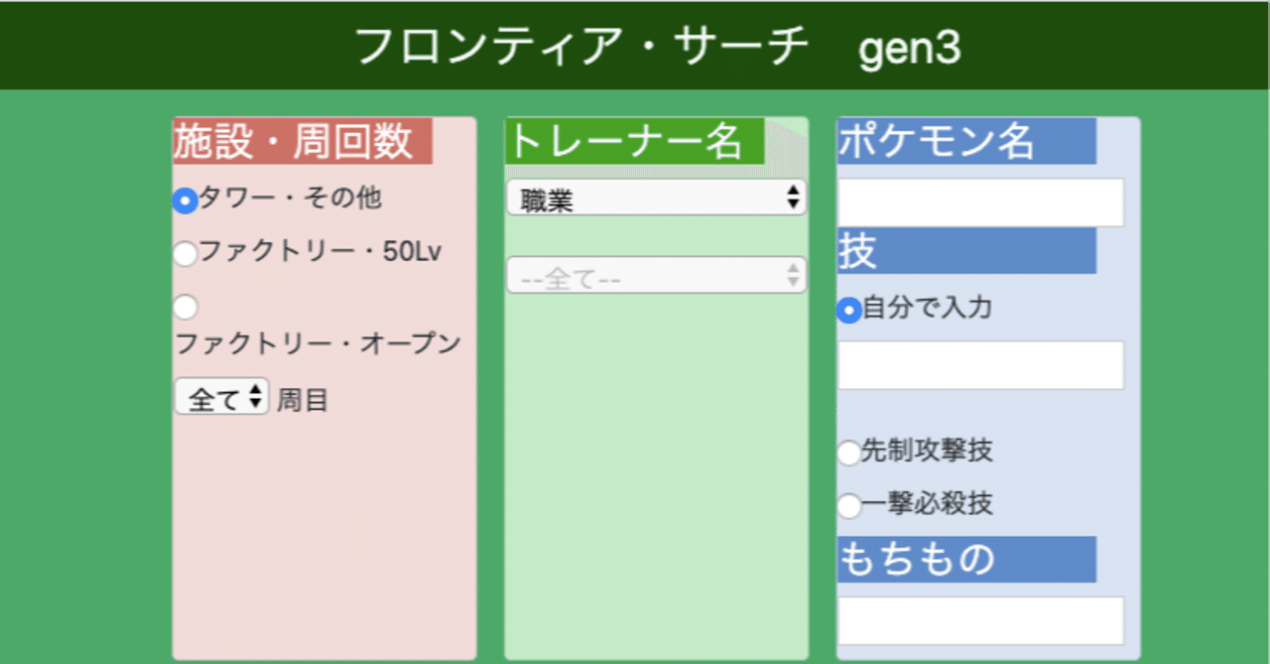Choose the ファクトリー・50Lv facility option
Viewport: 1270px width, 664px height.
coord(186,254)
